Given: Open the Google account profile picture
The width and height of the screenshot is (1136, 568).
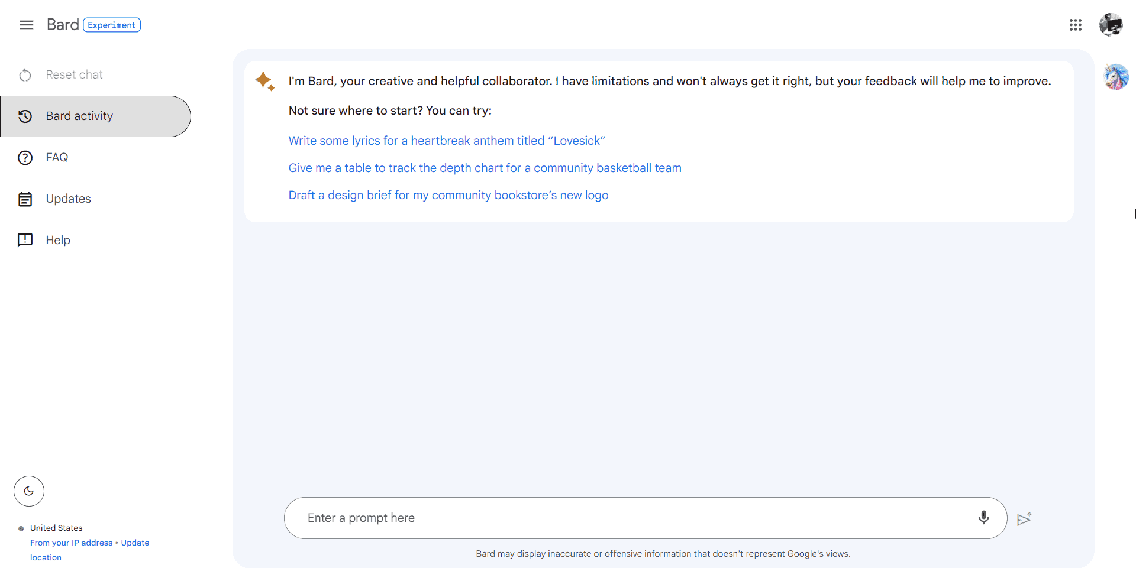Looking at the screenshot, I should (1111, 25).
